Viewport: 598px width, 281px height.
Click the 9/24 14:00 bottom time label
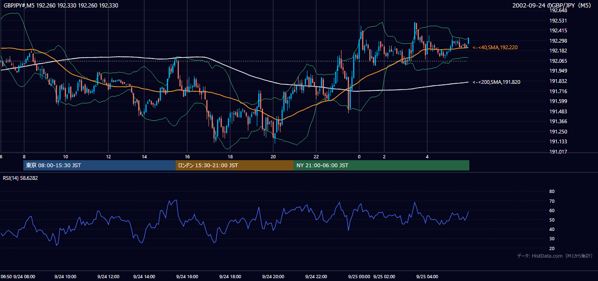click(144, 276)
